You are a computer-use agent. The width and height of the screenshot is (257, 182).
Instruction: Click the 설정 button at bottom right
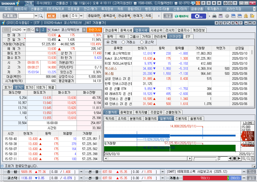[251, 178]
